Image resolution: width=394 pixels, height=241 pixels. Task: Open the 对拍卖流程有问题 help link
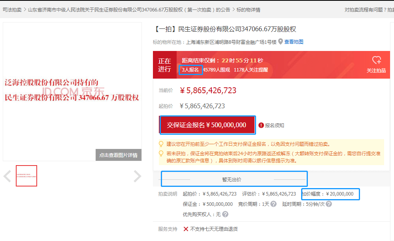[x=369, y=10]
